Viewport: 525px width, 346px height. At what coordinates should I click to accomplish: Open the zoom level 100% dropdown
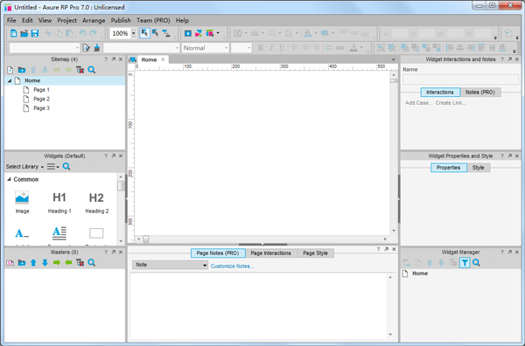pyautogui.click(x=134, y=33)
